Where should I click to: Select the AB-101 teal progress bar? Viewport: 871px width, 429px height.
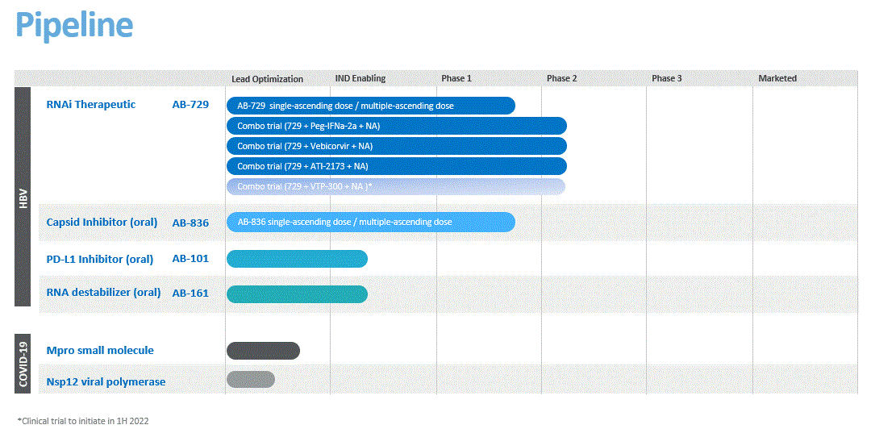297,259
